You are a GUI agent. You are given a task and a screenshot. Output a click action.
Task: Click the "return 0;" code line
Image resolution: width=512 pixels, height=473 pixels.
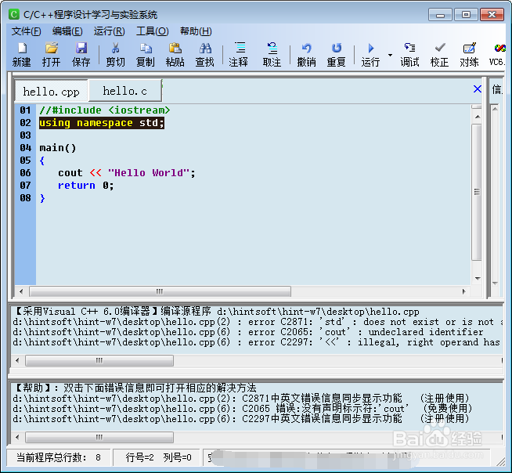86,186
